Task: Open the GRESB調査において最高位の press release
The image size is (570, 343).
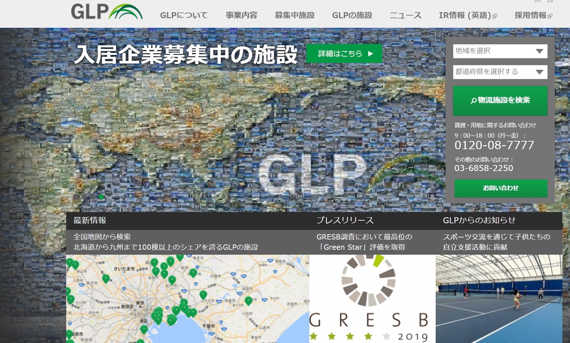Action: click(x=364, y=237)
